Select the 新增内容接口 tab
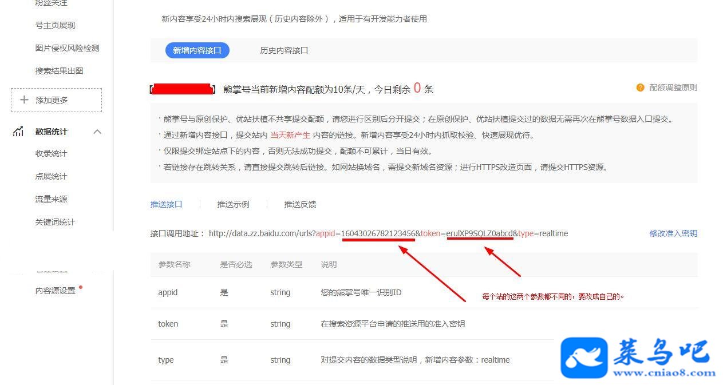This screenshot has width=723, height=385. point(197,50)
